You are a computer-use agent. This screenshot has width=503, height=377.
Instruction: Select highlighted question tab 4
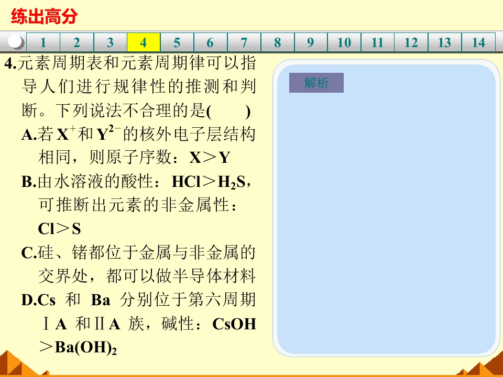click(x=144, y=42)
